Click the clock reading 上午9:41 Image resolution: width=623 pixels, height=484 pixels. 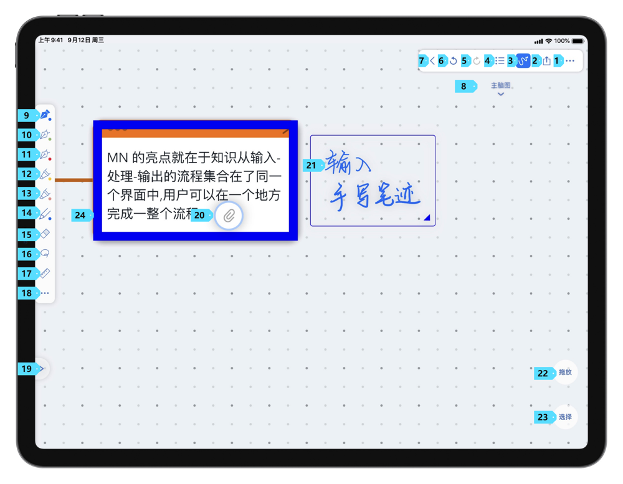point(50,40)
